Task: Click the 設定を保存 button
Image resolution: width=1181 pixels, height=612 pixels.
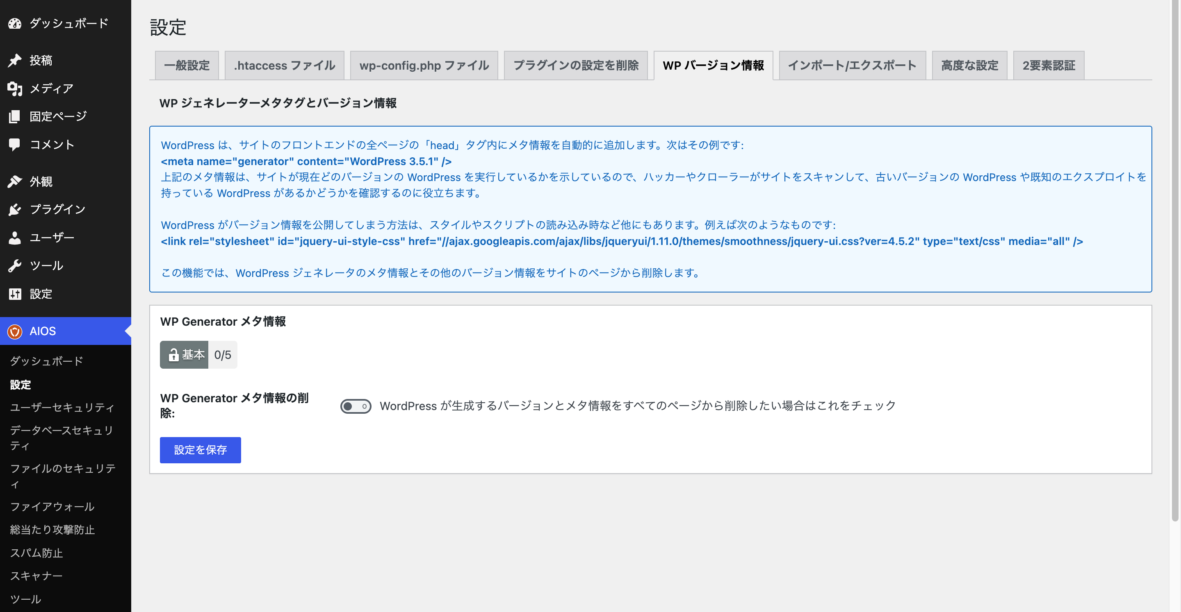Action: click(201, 450)
